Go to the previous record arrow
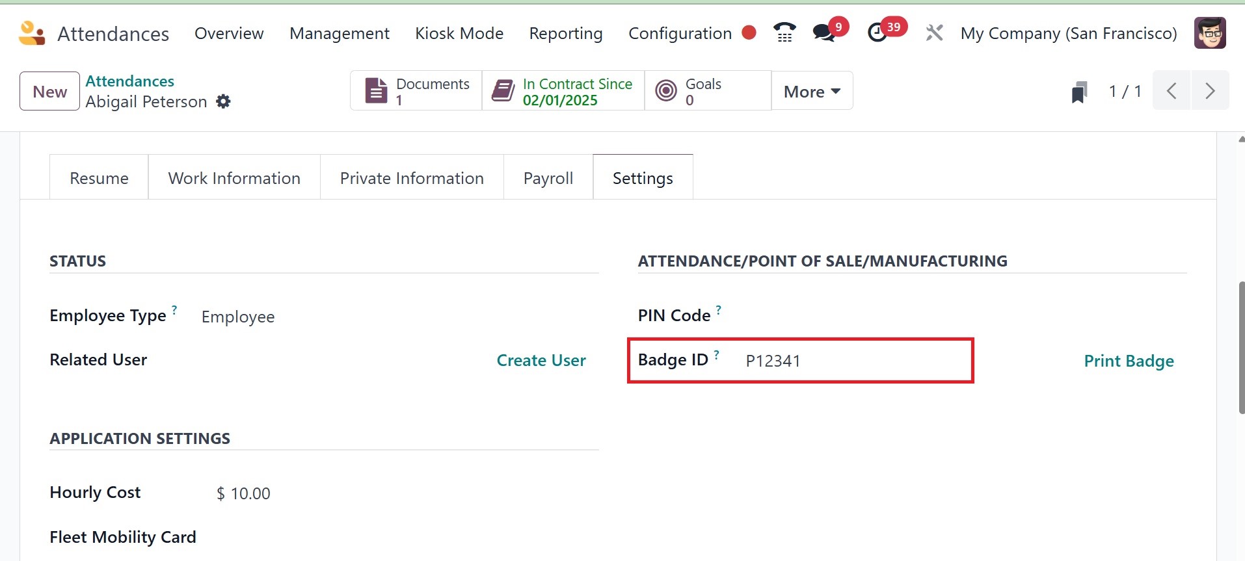The height and width of the screenshot is (561, 1245). click(x=1171, y=91)
